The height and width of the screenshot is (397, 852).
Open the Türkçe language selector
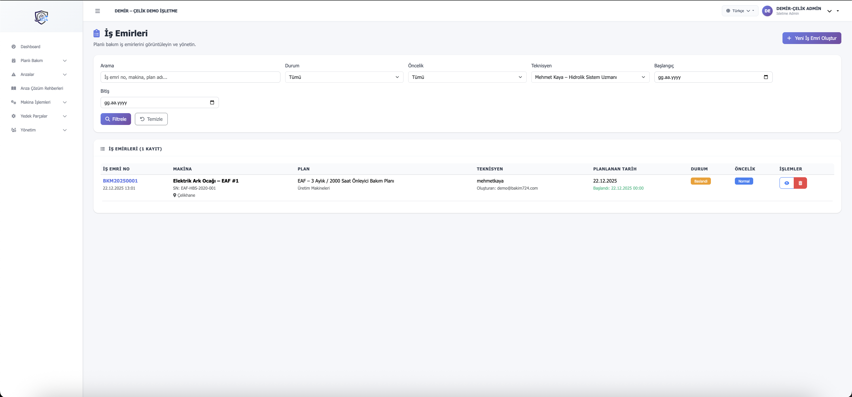pyautogui.click(x=740, y=11)
